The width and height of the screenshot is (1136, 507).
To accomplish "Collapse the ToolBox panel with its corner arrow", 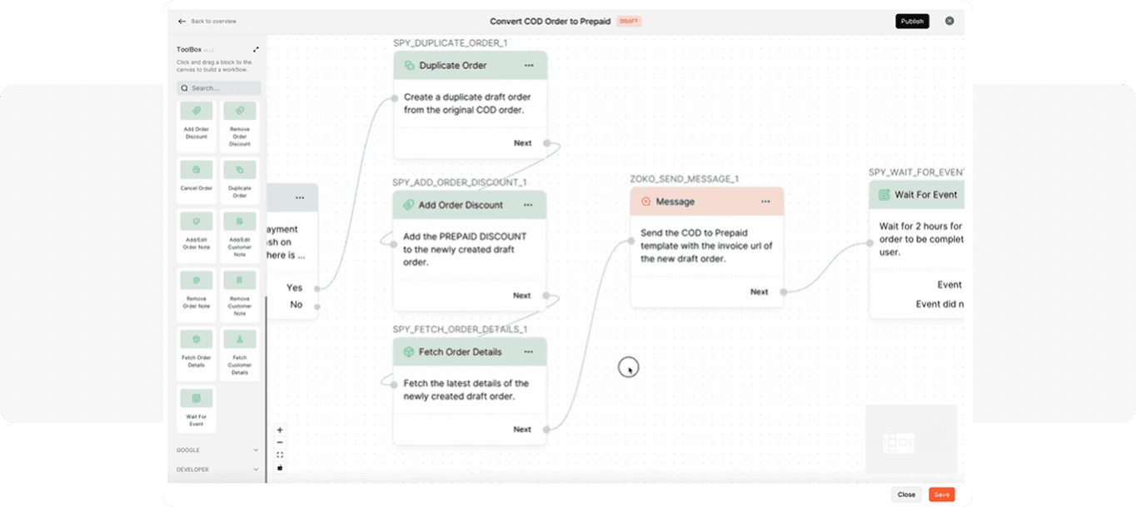I will [256, 49].
